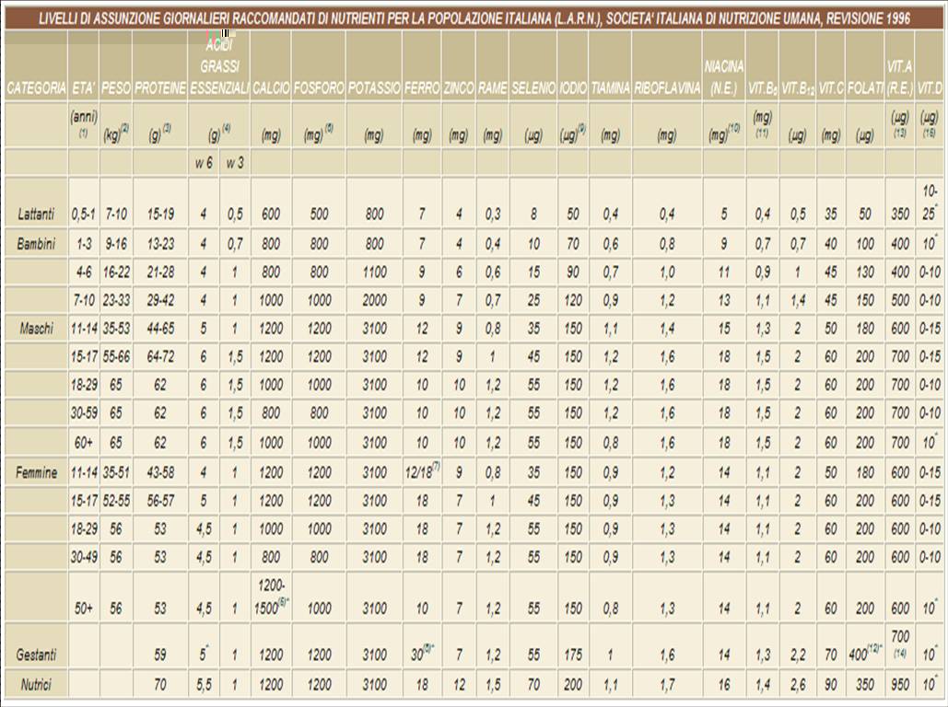
Task: Click the CATEGORIA column header
Action: 36,88
